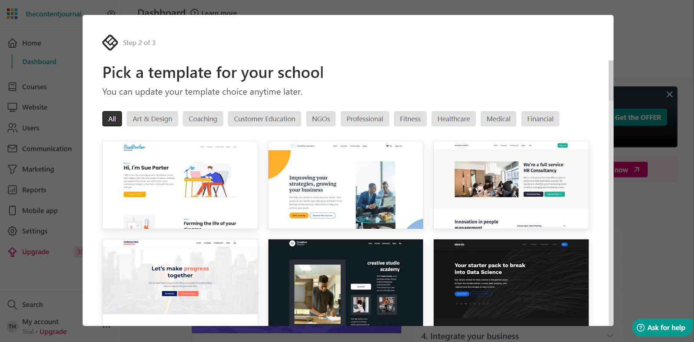Choose the Improving your strategies template
The height and width of the screenshot is (342, 694).
pos(346,185)
